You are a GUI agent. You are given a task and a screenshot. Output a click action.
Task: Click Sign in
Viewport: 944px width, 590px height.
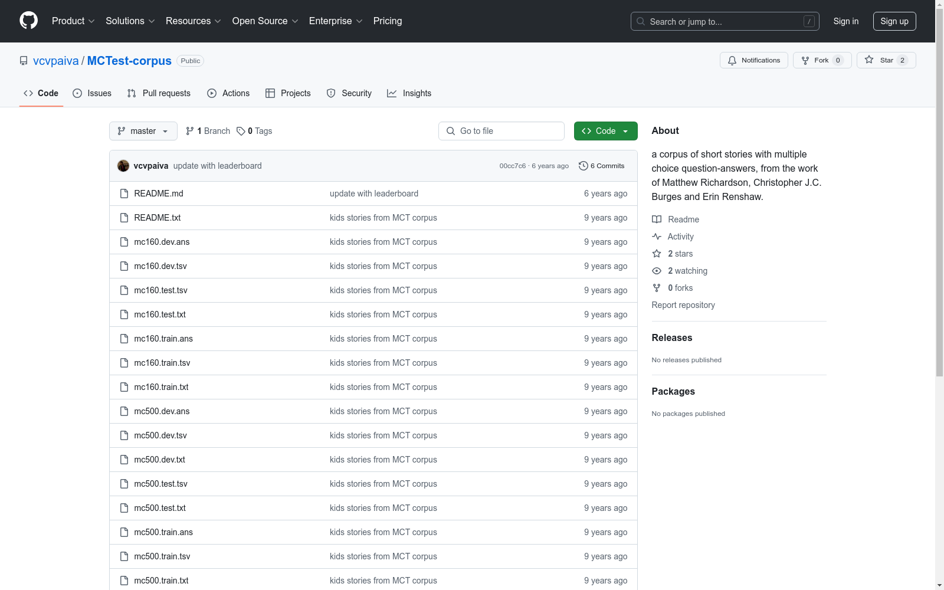(846, 21)
